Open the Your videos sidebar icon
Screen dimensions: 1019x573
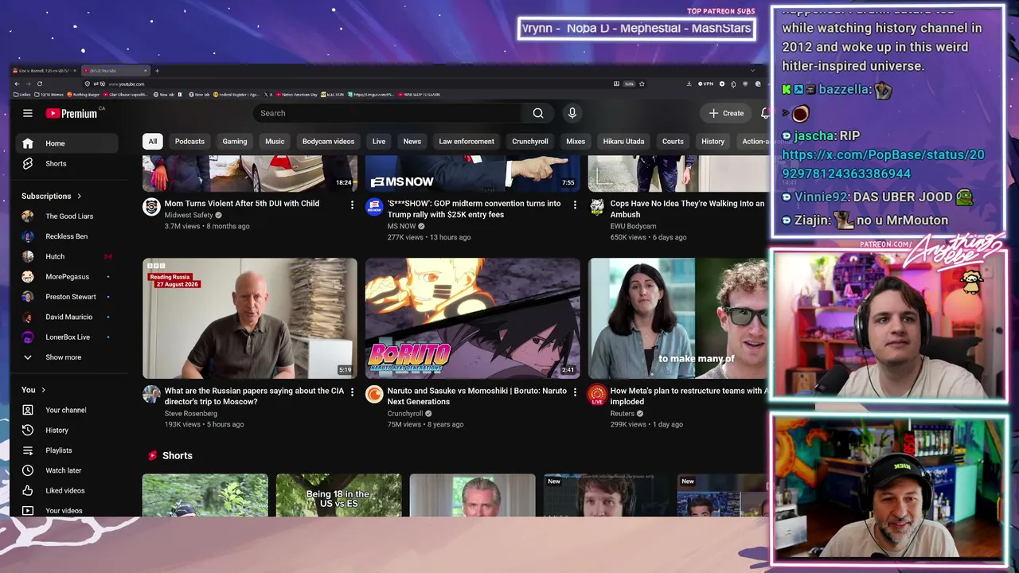[x=28, y=510]
